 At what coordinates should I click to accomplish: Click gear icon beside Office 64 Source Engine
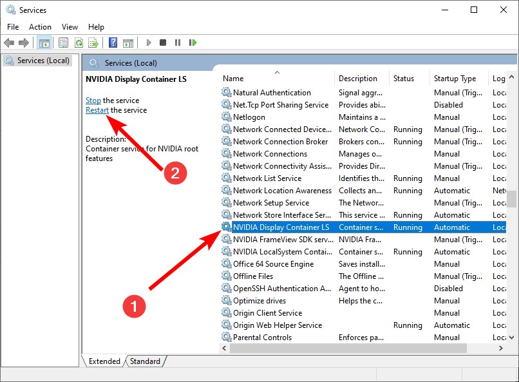point(227,264)
